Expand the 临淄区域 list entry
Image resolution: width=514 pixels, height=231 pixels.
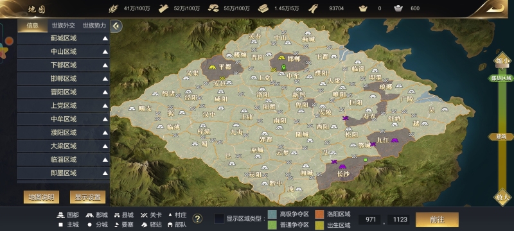[x=64, y=159]
